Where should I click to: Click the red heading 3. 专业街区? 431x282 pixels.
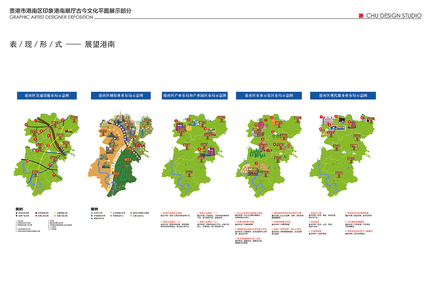pyautogui.click(x=314, y=222)
